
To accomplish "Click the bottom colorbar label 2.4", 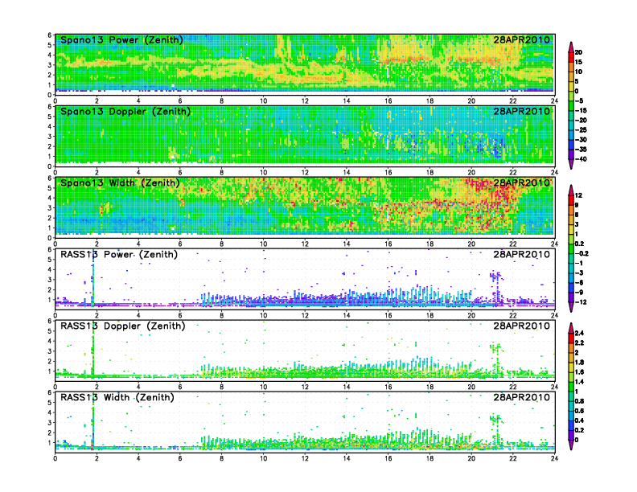I will (579, 334).
